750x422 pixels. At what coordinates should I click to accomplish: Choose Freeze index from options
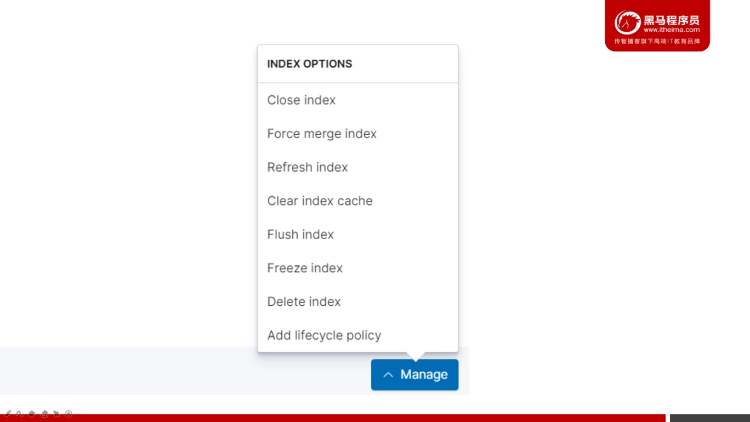305,268
